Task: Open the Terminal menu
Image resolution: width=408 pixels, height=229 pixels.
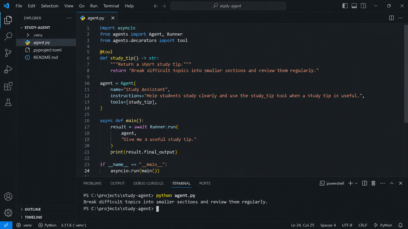Action: [111, 6]
